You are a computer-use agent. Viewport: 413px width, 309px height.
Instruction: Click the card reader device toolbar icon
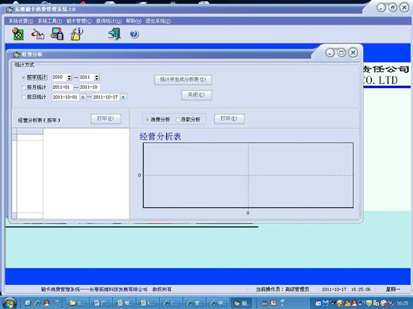point(57,34)
